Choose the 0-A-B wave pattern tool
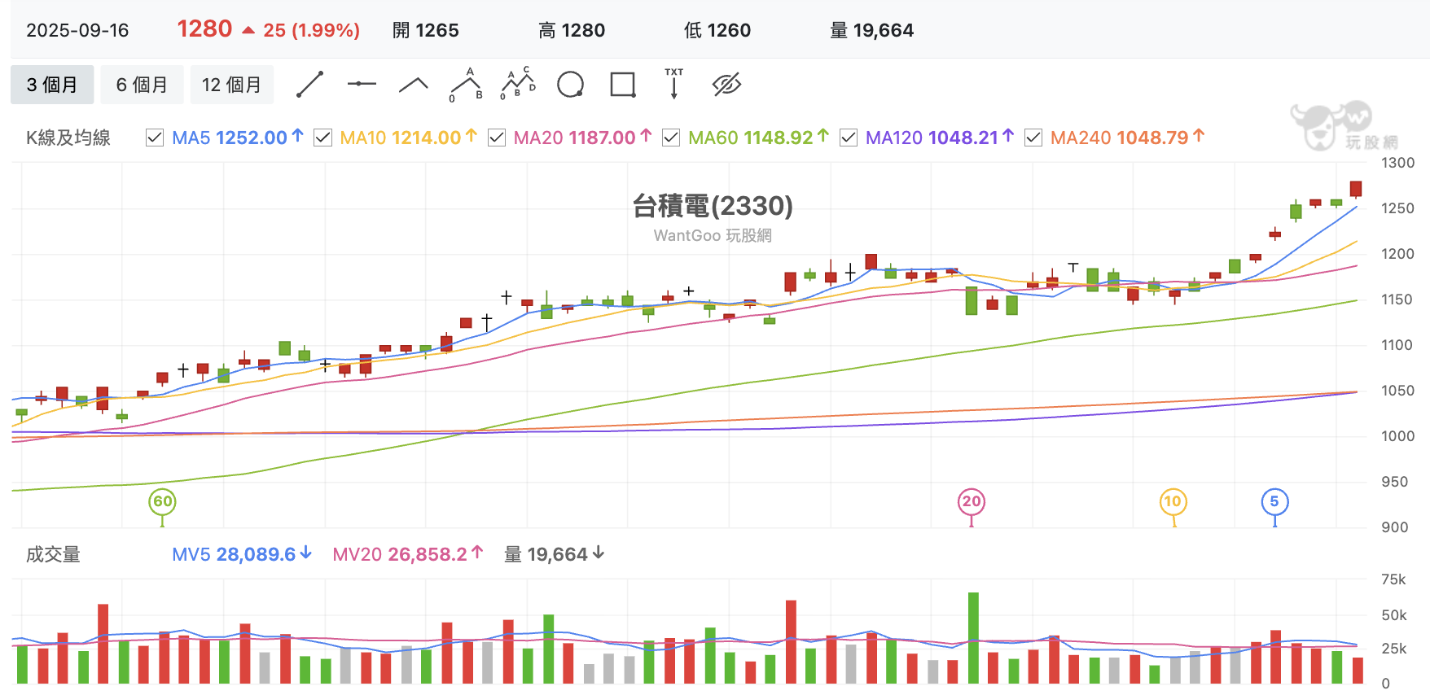 [x=466, y=85]
